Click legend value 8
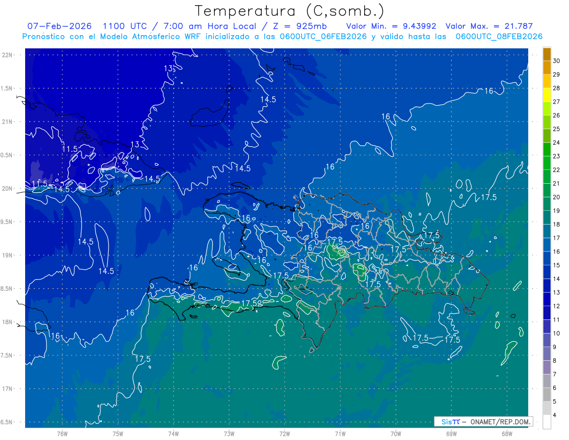Image resolution: width=569 pixels, height=440 pixels. tap(555, 361)
